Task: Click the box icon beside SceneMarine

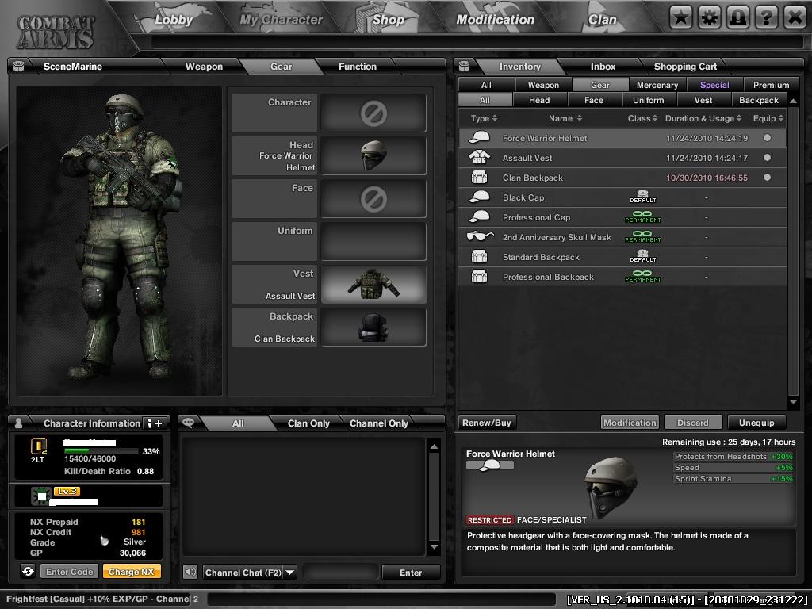Action: click(19, 66)
